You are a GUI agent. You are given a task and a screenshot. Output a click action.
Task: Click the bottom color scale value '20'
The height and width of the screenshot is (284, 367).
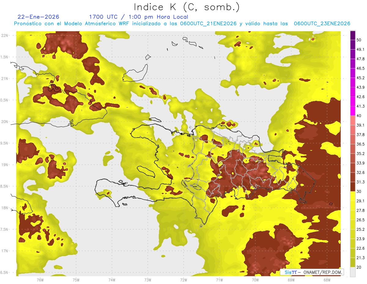360,267
